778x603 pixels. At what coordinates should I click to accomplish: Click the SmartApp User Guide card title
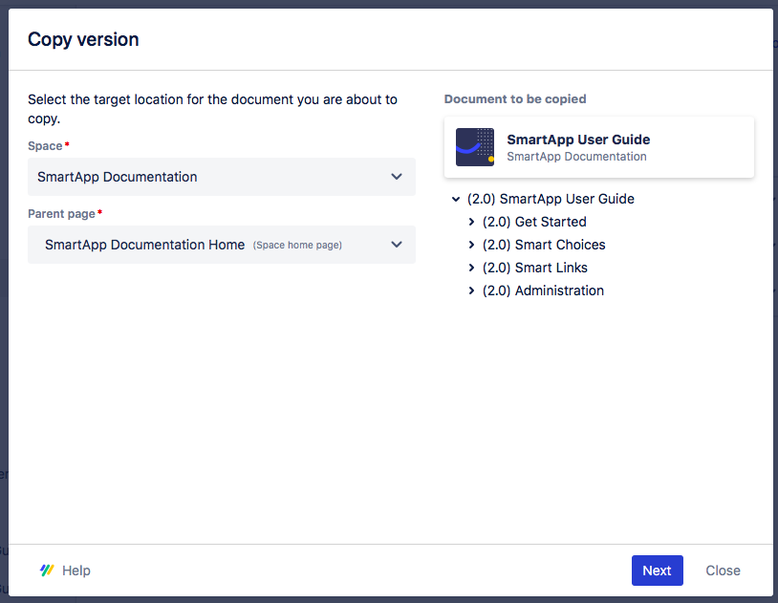coord(578,140)
